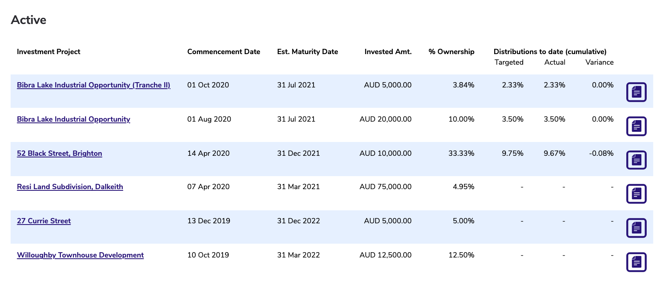663x288 pixels.
Task: Open the Bibra Lake Industrial Opportunity link
Action: point(73,119)
